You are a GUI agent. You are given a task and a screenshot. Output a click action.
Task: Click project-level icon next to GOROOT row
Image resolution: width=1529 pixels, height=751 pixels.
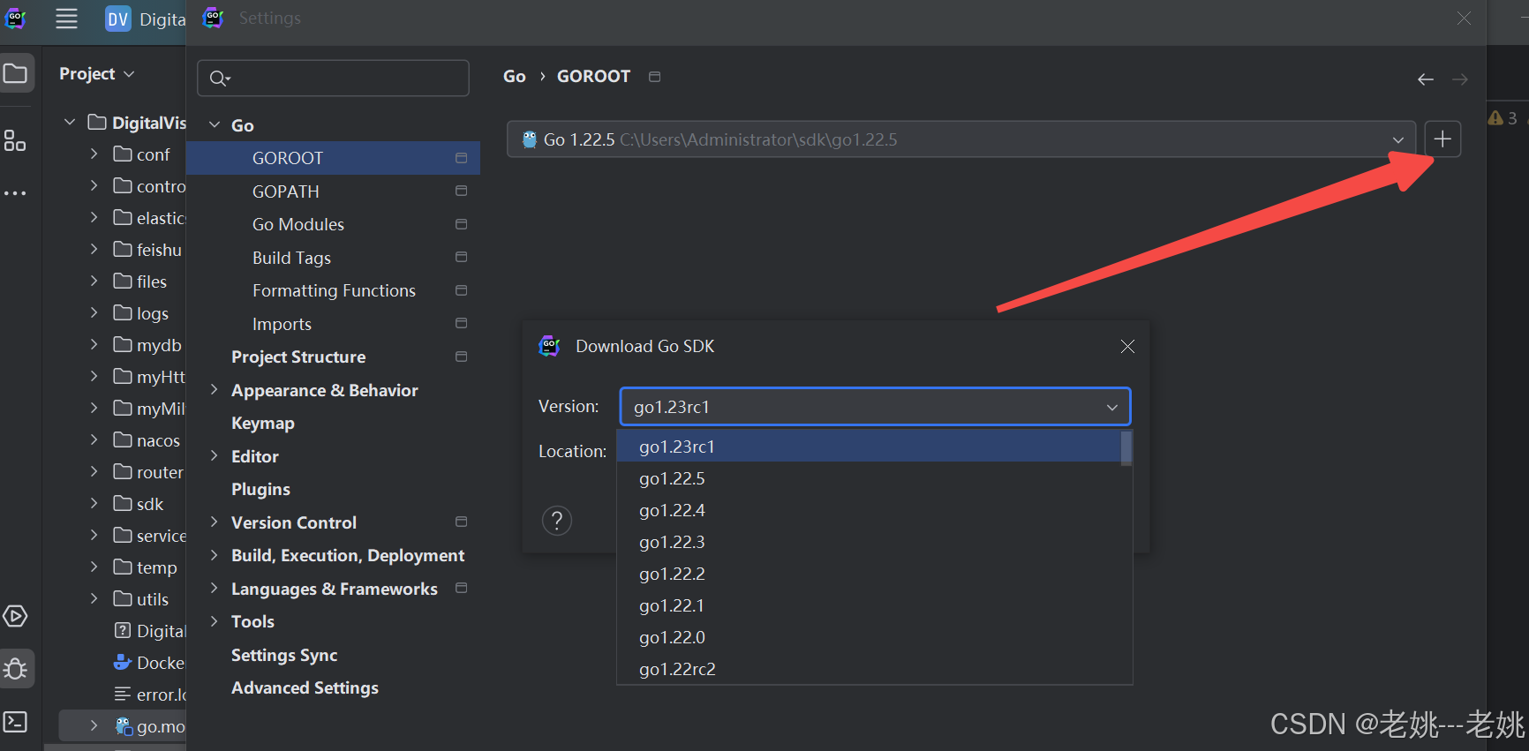click(461, 158)
